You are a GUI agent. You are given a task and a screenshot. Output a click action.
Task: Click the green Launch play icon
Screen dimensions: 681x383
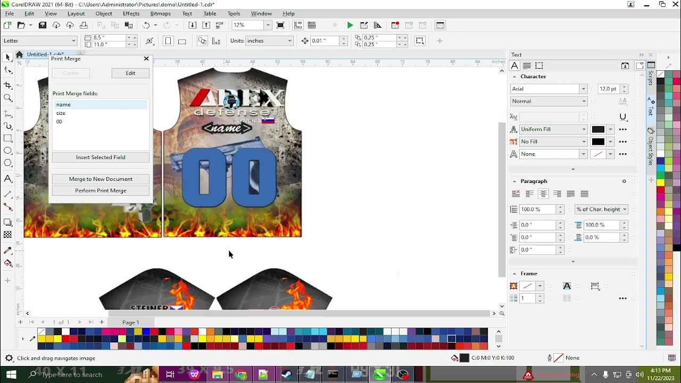[x=350, y=25]
